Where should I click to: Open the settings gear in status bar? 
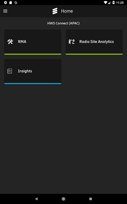(5, 3)
